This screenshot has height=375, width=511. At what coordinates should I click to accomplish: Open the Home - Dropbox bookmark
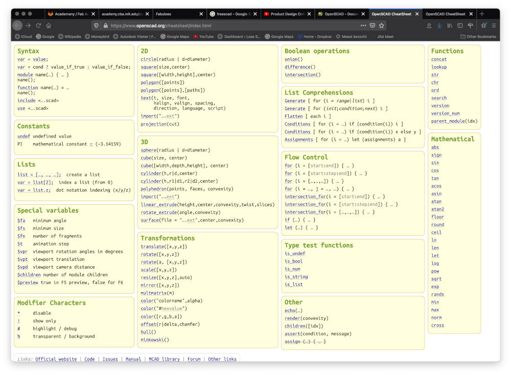pyautogui.click(x=315, y=36)
